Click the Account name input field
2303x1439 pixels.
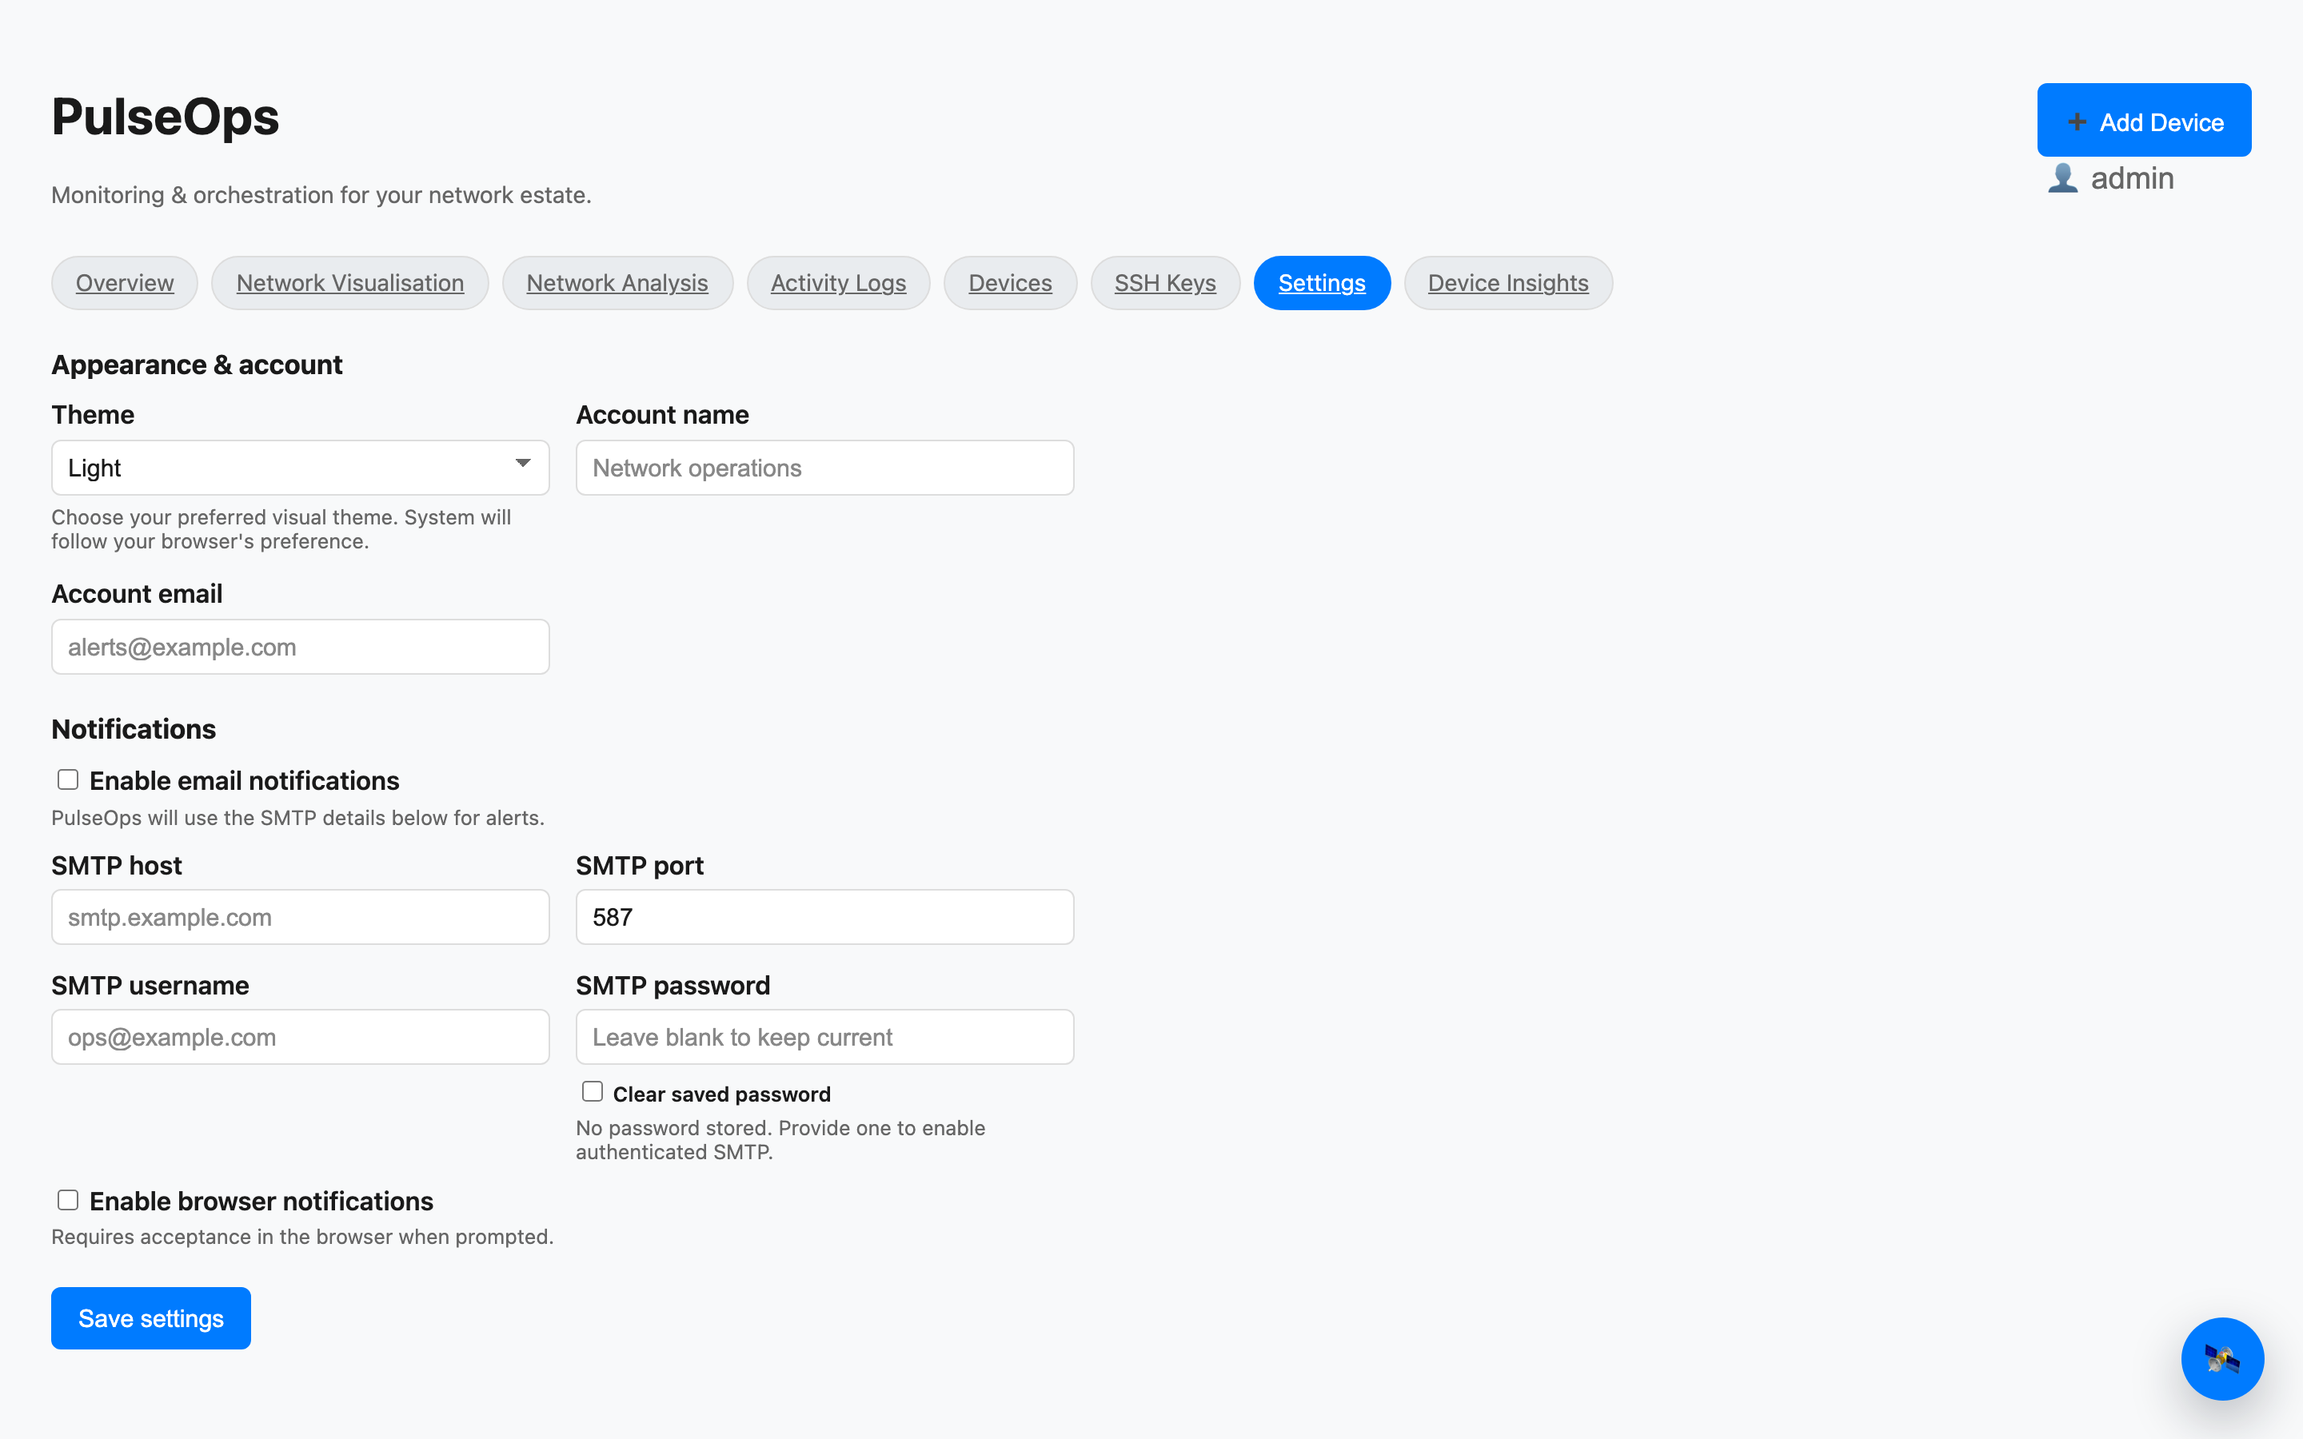(824, 468)
